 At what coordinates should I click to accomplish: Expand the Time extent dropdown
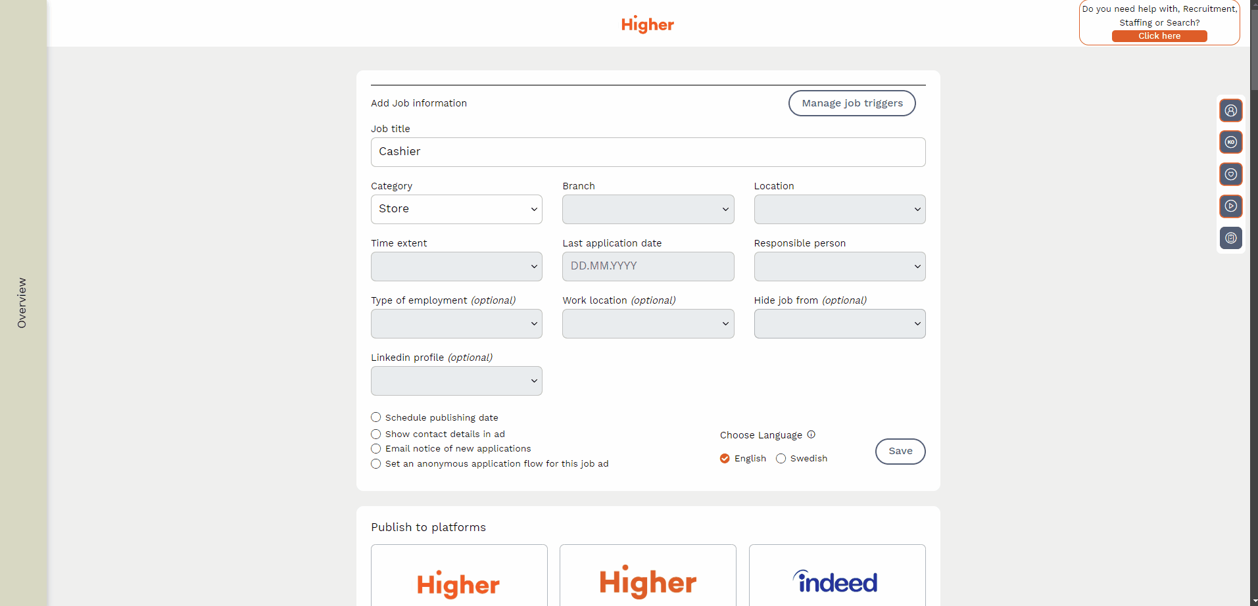coord(456,266)
